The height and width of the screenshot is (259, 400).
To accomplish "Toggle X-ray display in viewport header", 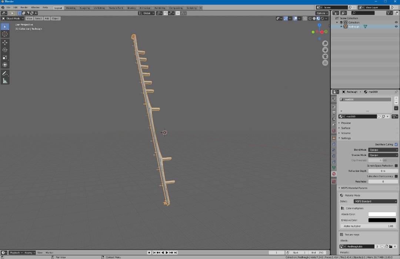I will pos(305,19).
